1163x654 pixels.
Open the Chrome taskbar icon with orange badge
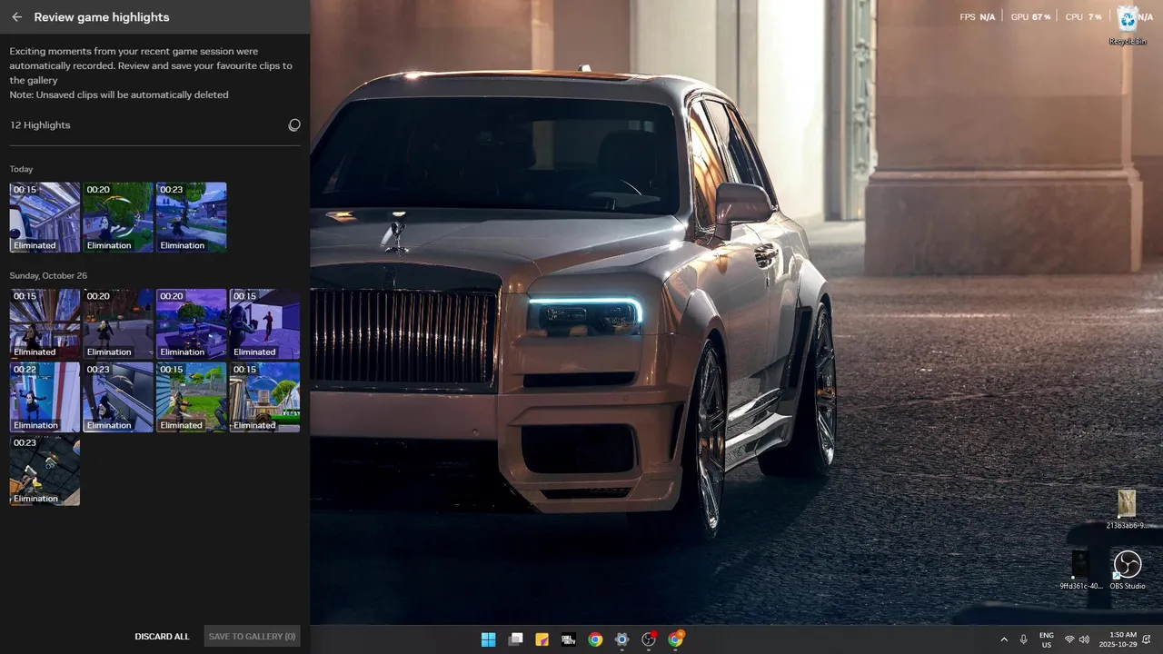click(675, 639)
